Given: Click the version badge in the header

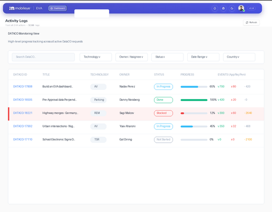Looking at the screenshot, I should coord(251,8).
